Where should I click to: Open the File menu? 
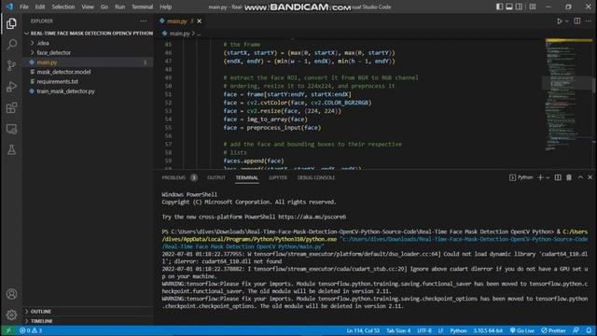coord(24,7)
